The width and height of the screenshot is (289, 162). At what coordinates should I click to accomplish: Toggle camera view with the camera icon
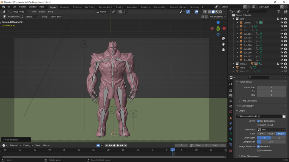(x=223, y=50)
